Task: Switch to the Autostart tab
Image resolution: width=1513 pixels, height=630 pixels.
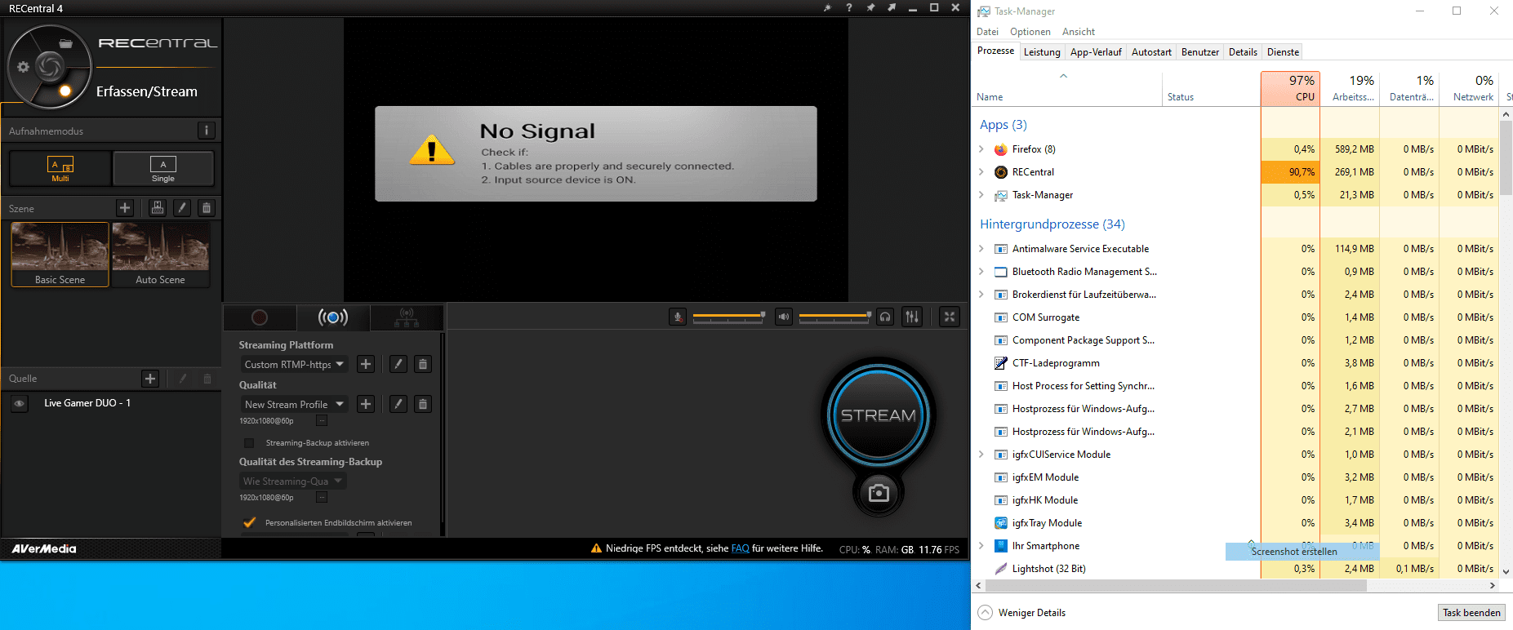Action: [1151, 52]
